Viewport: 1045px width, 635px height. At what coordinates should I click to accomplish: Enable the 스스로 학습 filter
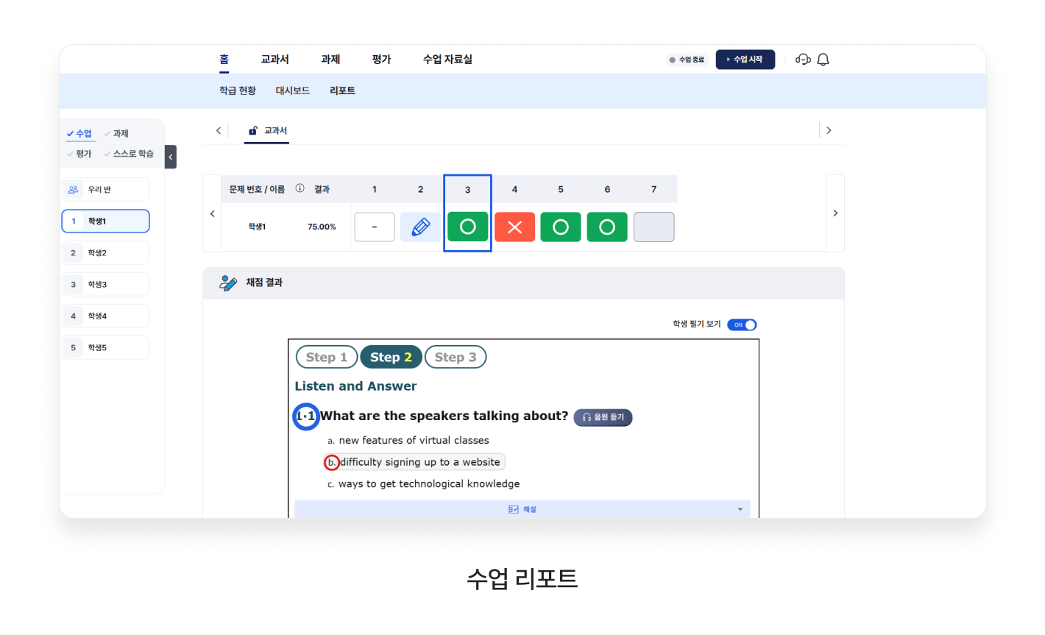[x=130, y=154]
